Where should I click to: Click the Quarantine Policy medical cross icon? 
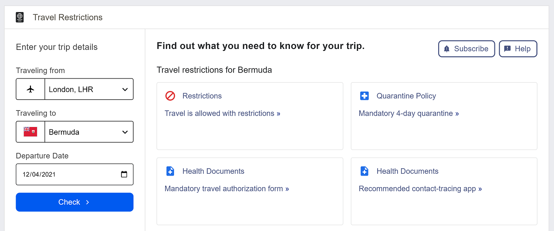click(x=364, y=96)
